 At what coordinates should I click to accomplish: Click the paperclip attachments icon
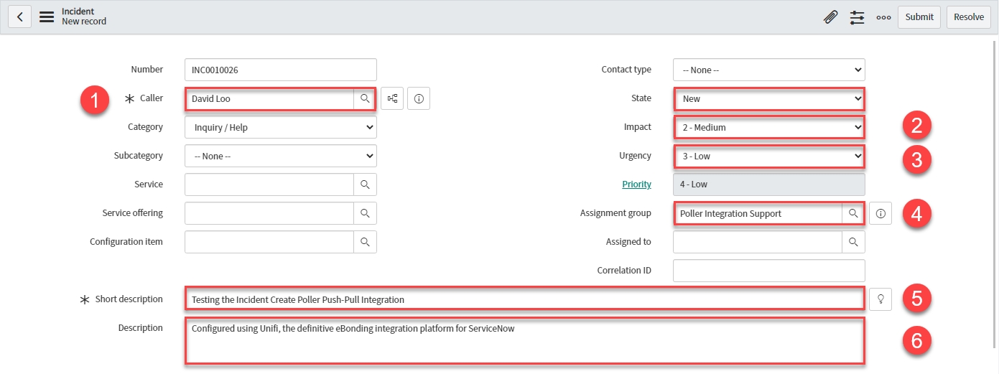830,17
